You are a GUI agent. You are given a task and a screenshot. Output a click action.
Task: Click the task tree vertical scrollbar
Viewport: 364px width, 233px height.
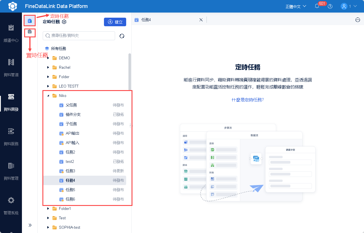pyautogui.click(x=130, y=72)
